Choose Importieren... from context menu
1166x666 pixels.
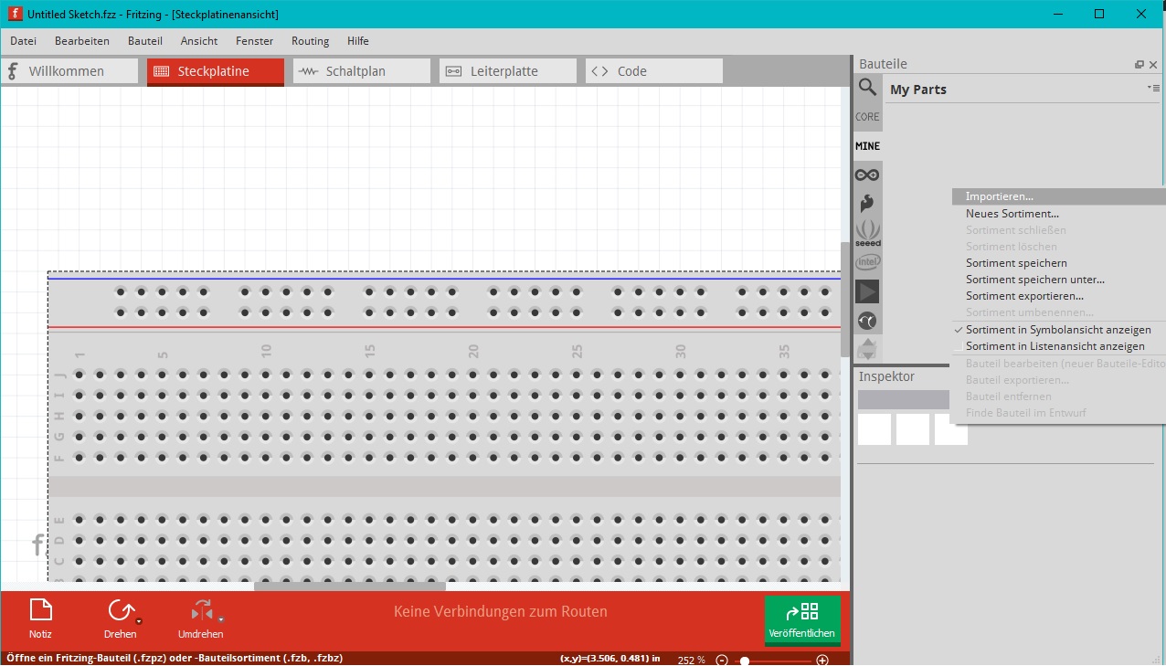click(1058, 196)
